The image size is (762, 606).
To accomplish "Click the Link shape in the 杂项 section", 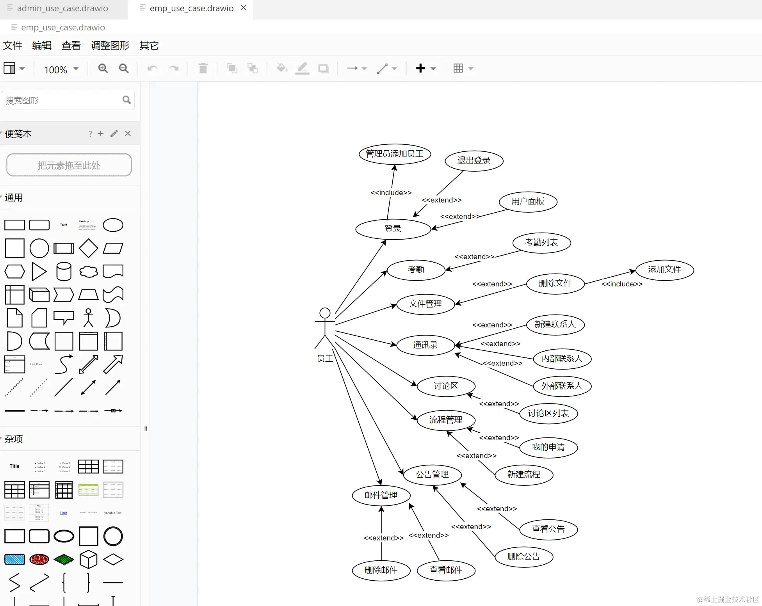I will (x=64, y=513).
